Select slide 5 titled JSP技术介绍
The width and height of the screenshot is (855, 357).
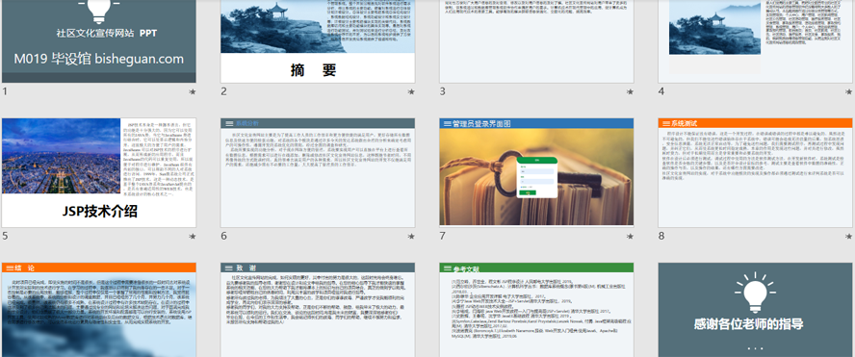99,173
